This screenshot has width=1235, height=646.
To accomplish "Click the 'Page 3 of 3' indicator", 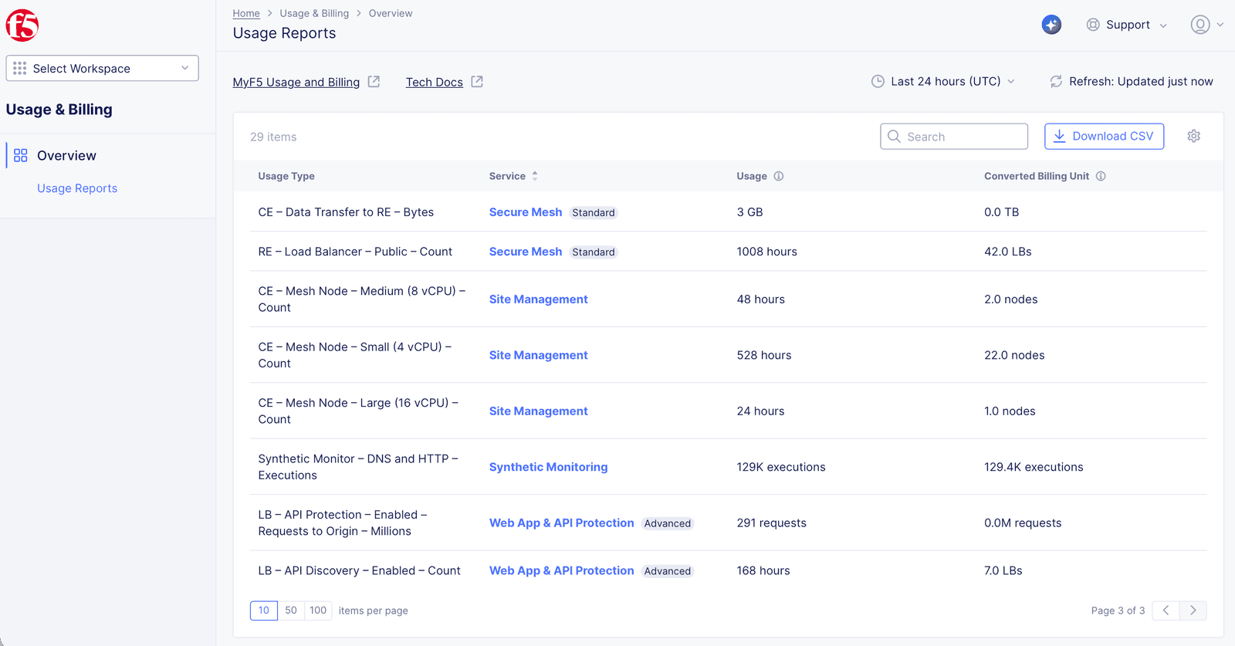I will pyautogui.click(x=1118, y=610).
